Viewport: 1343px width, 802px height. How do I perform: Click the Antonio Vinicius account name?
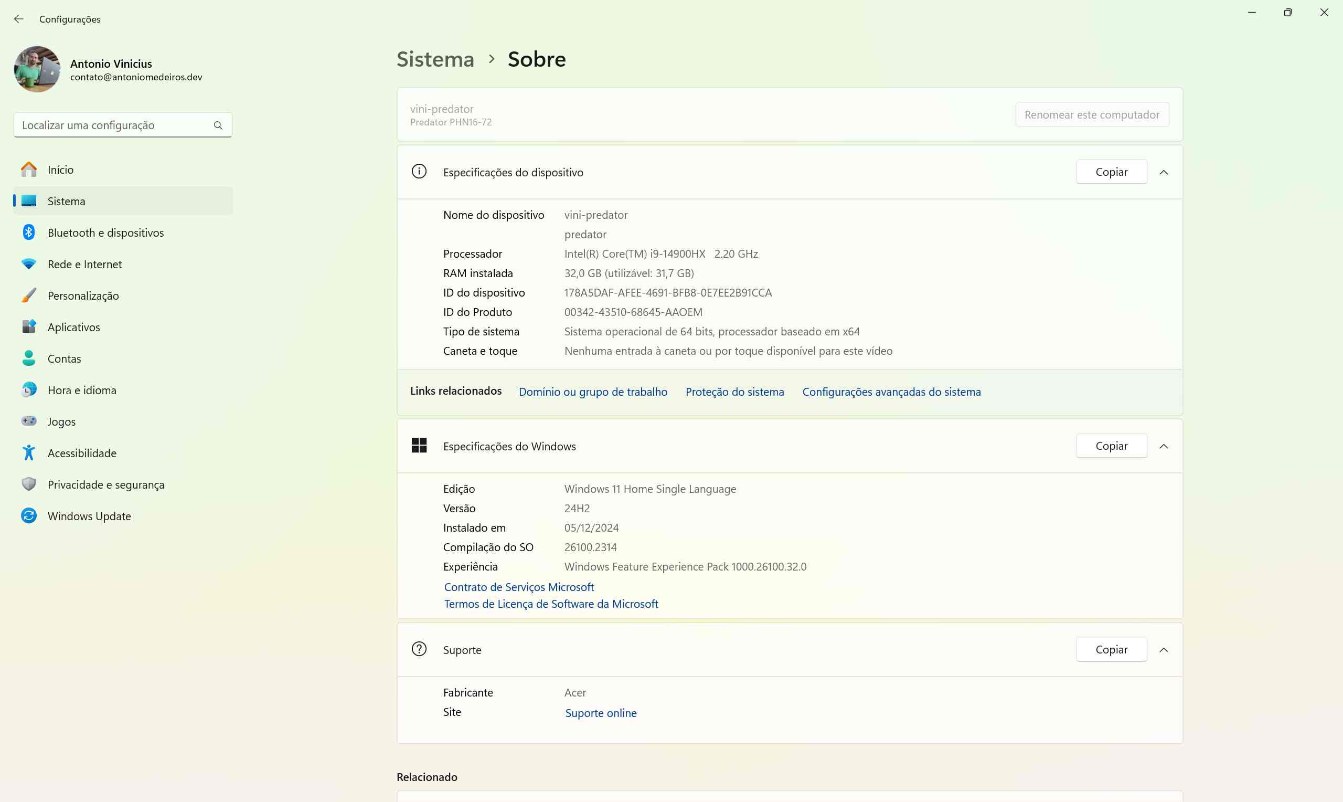111,64
